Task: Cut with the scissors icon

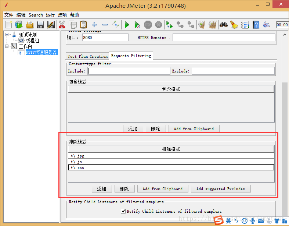Action: coord(62,25)
